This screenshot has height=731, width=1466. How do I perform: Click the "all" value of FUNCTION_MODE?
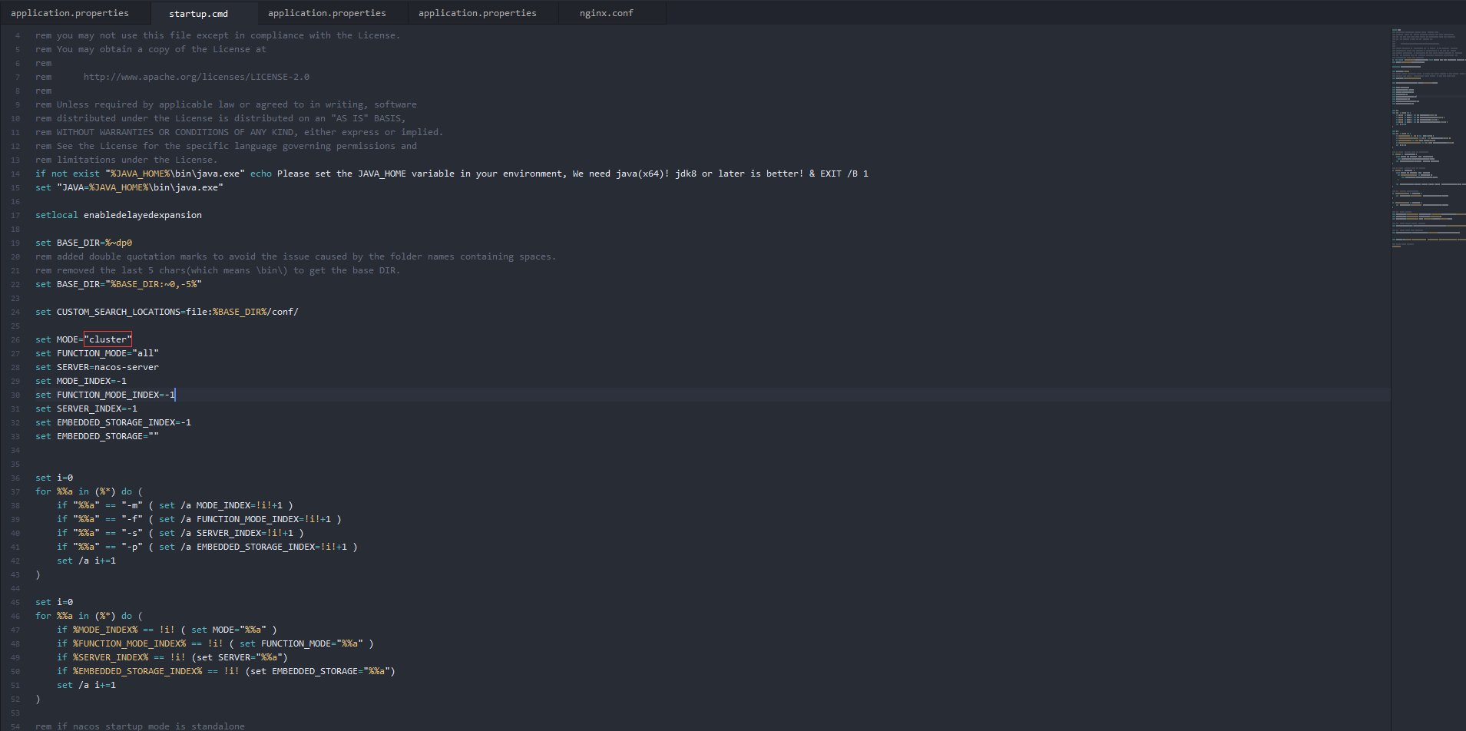[146, 353]
